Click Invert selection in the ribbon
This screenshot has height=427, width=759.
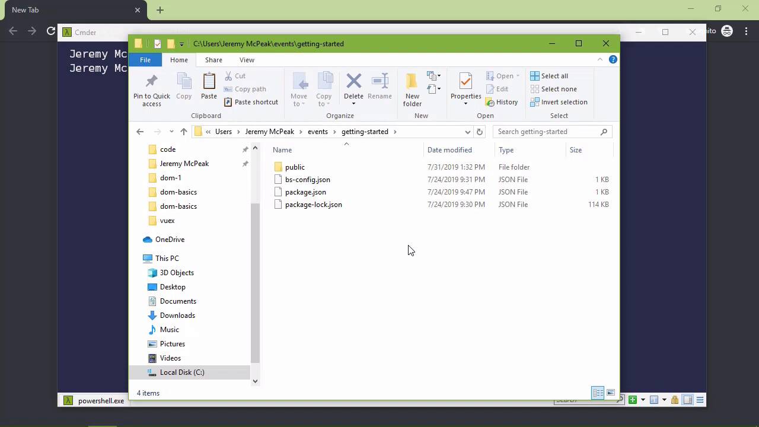point(559,102)
